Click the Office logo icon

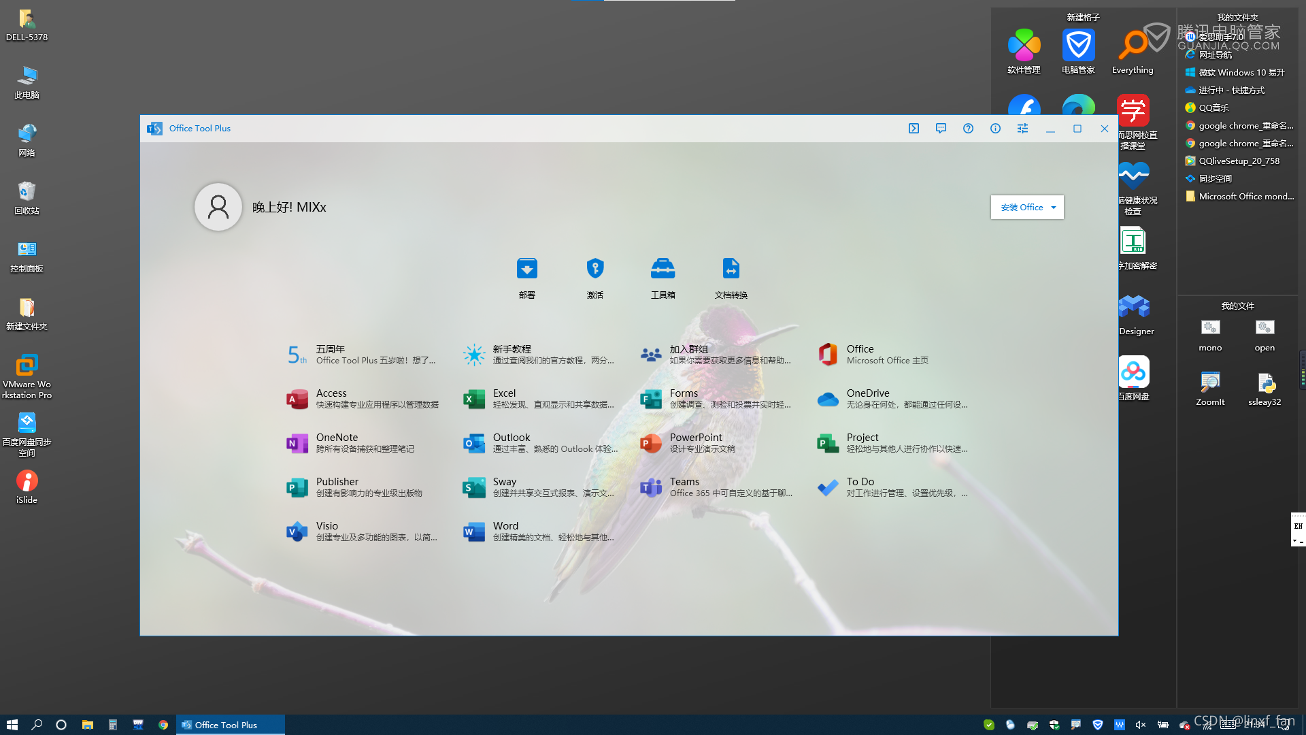tap(828, 355)
